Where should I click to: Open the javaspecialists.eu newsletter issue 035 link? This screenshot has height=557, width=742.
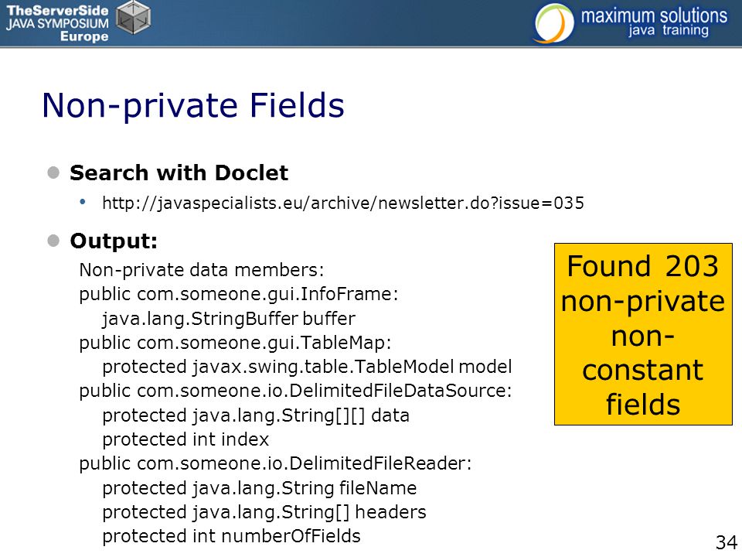tap(343, 203)
